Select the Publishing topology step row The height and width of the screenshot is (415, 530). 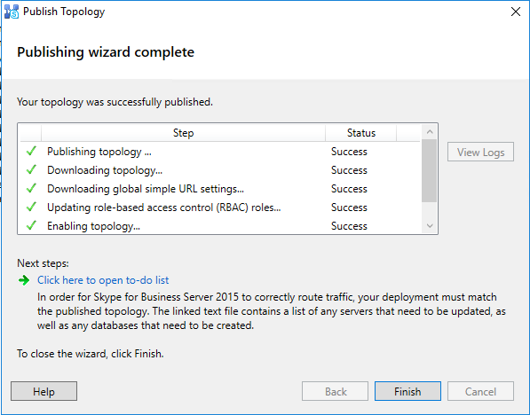pos(220,152)
